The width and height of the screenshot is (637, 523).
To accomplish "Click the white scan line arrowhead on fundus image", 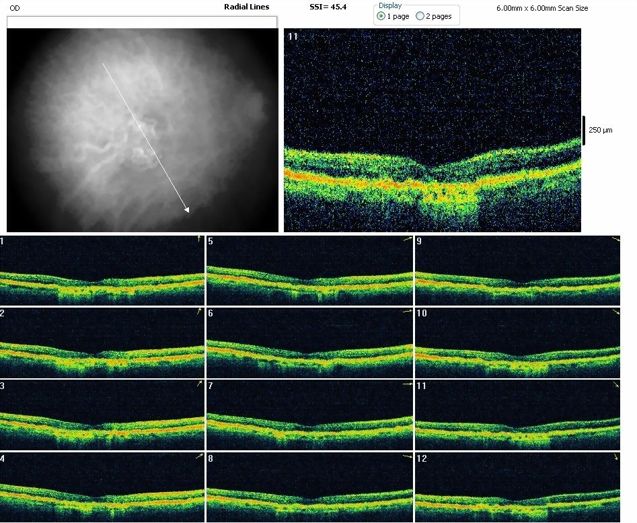I will (186, 209).
